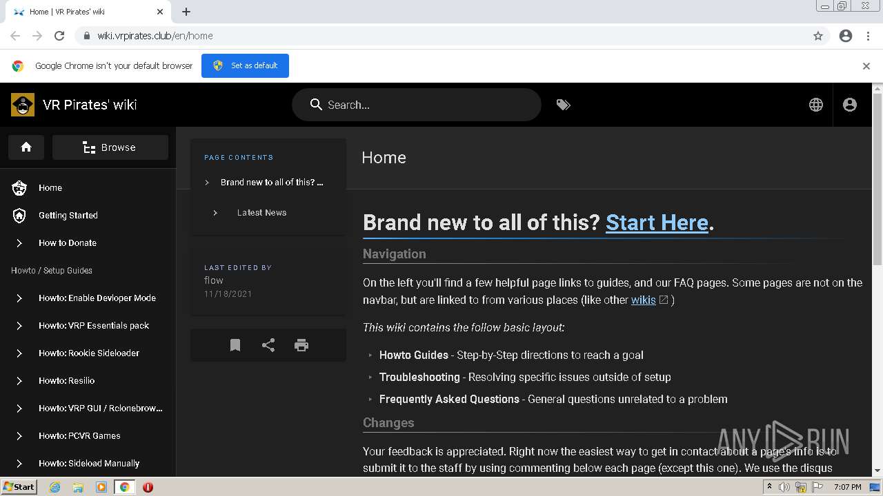Follow the Start Here link
The width and height of the screenshot is (883, 496).
pyautogui.click(x=657, y=223)
